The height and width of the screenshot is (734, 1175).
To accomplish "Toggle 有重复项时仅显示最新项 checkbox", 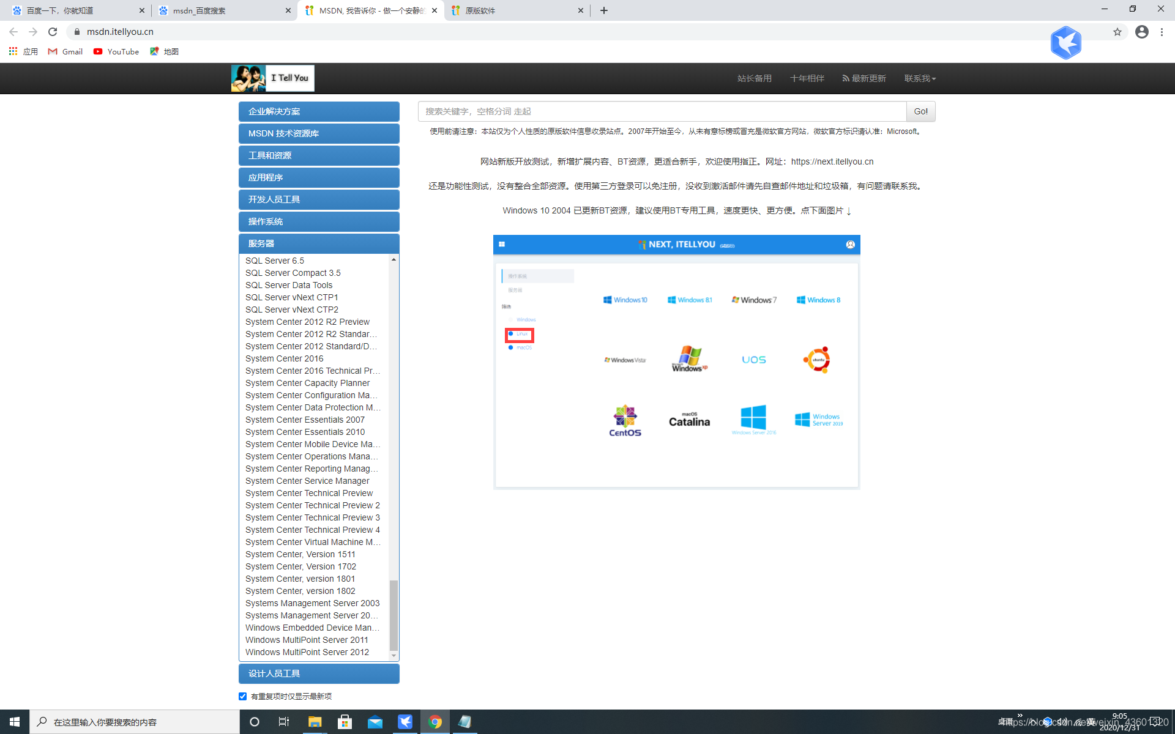I will coord(243,696).
